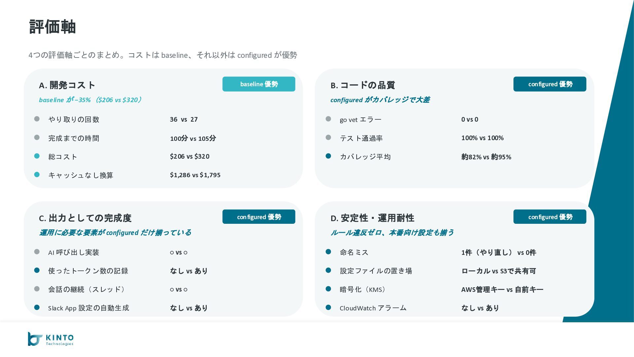The width and height of the screenshot is (634, 357).
Task: Click heading A. 開発コスト
Action: click(67, 85)
